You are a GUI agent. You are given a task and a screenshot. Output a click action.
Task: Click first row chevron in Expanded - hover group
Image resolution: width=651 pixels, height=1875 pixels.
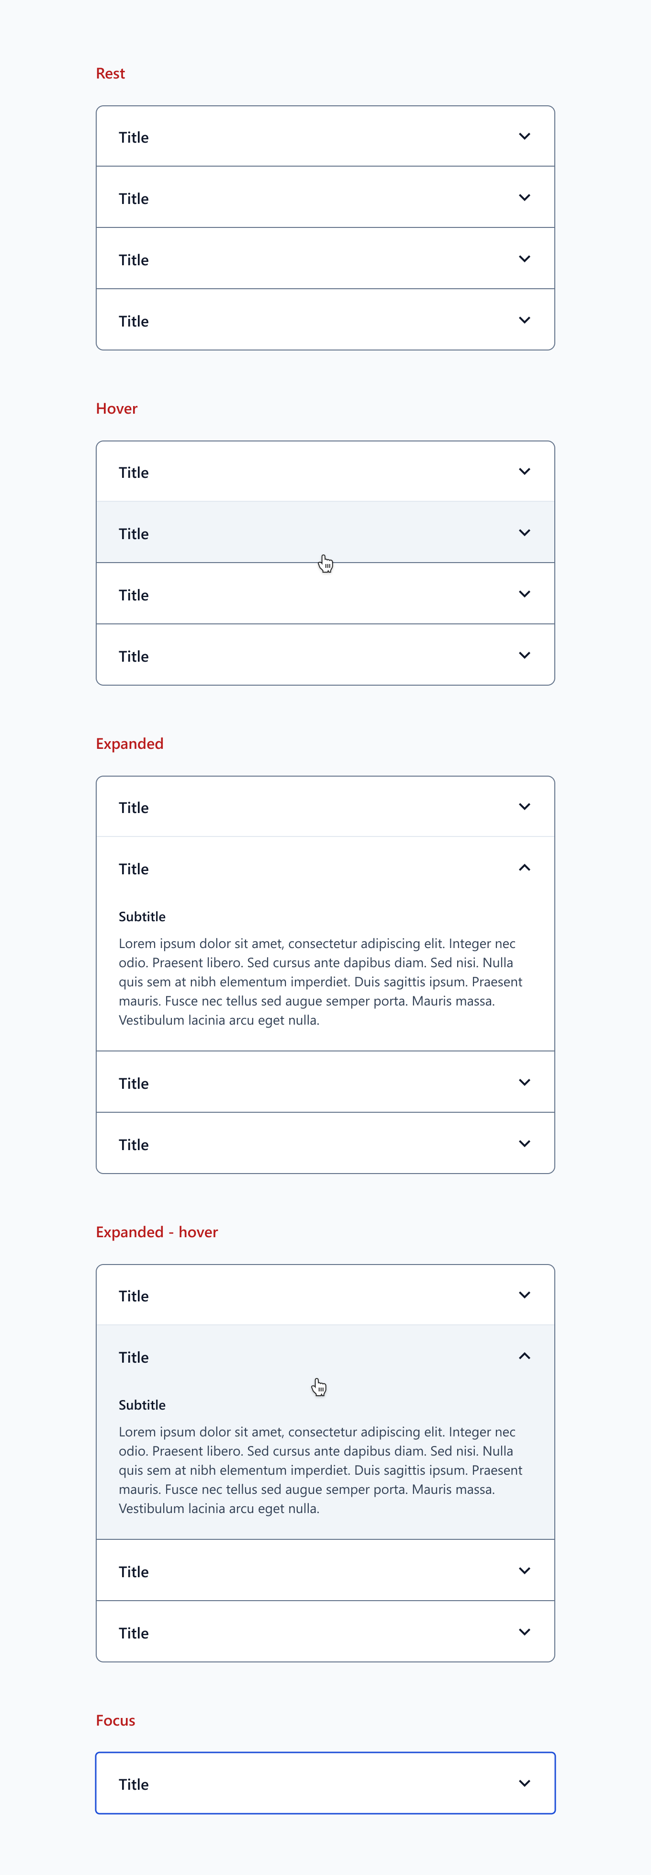point(525,1295)
